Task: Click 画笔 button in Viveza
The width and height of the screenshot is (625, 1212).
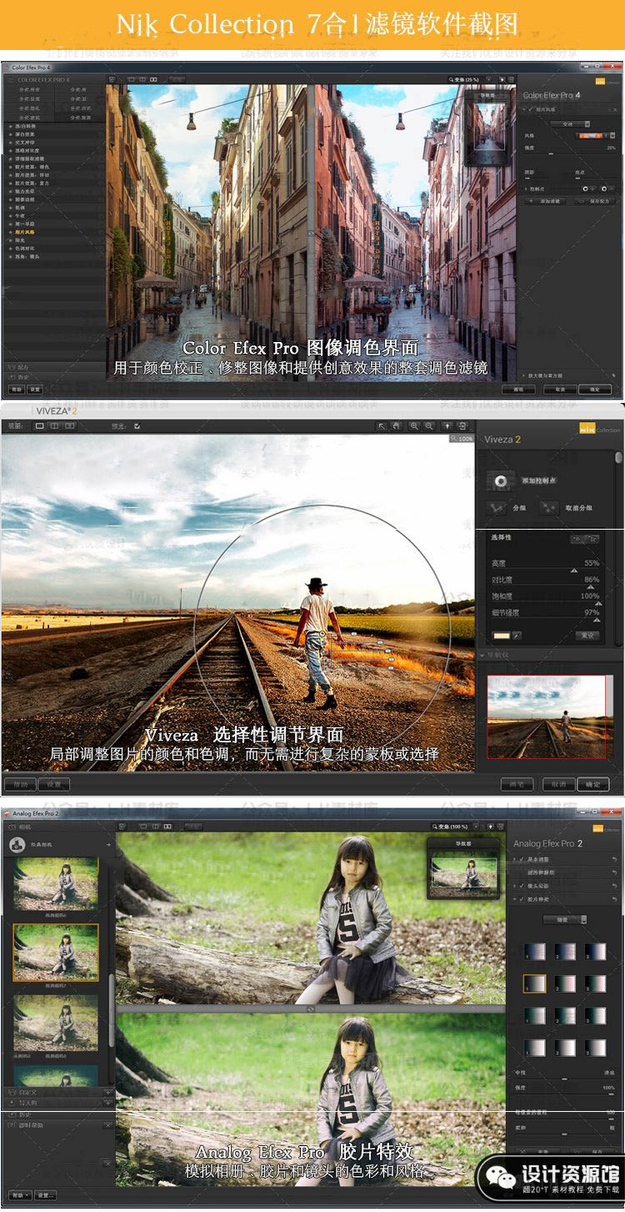Action: click(517, 784)
